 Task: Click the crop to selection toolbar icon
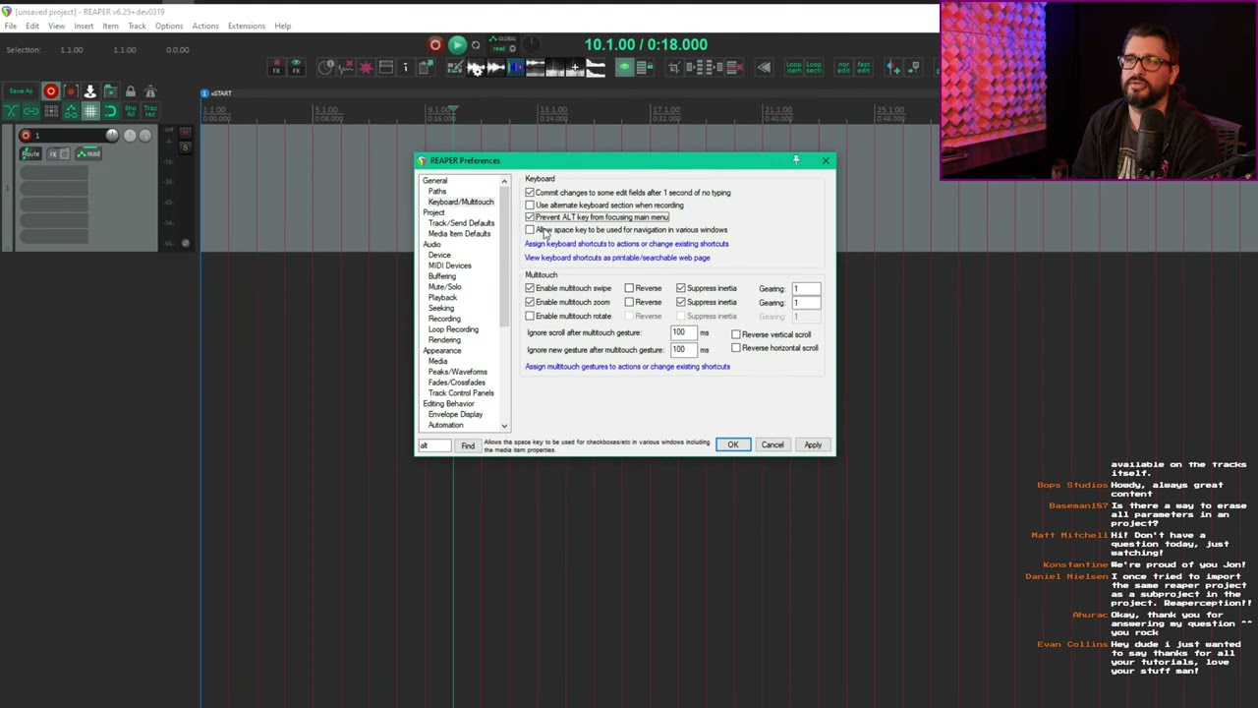tap(674, 67)
